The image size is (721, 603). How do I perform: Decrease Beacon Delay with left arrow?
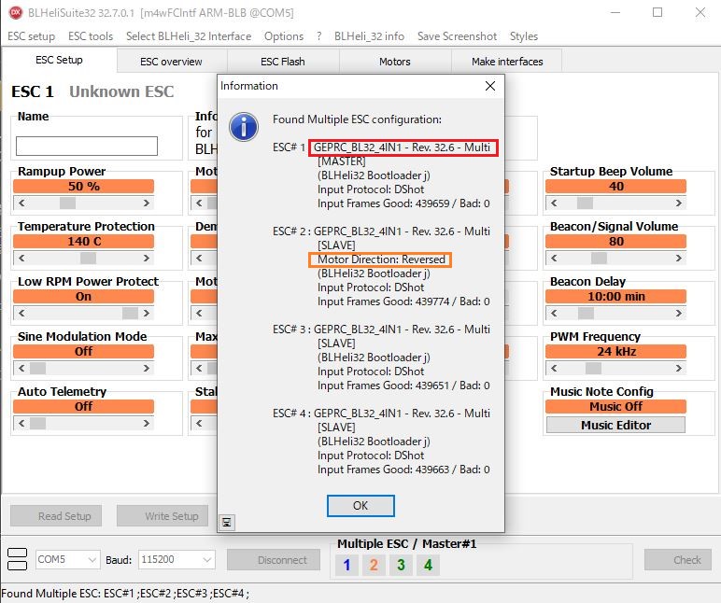(554, 314)
